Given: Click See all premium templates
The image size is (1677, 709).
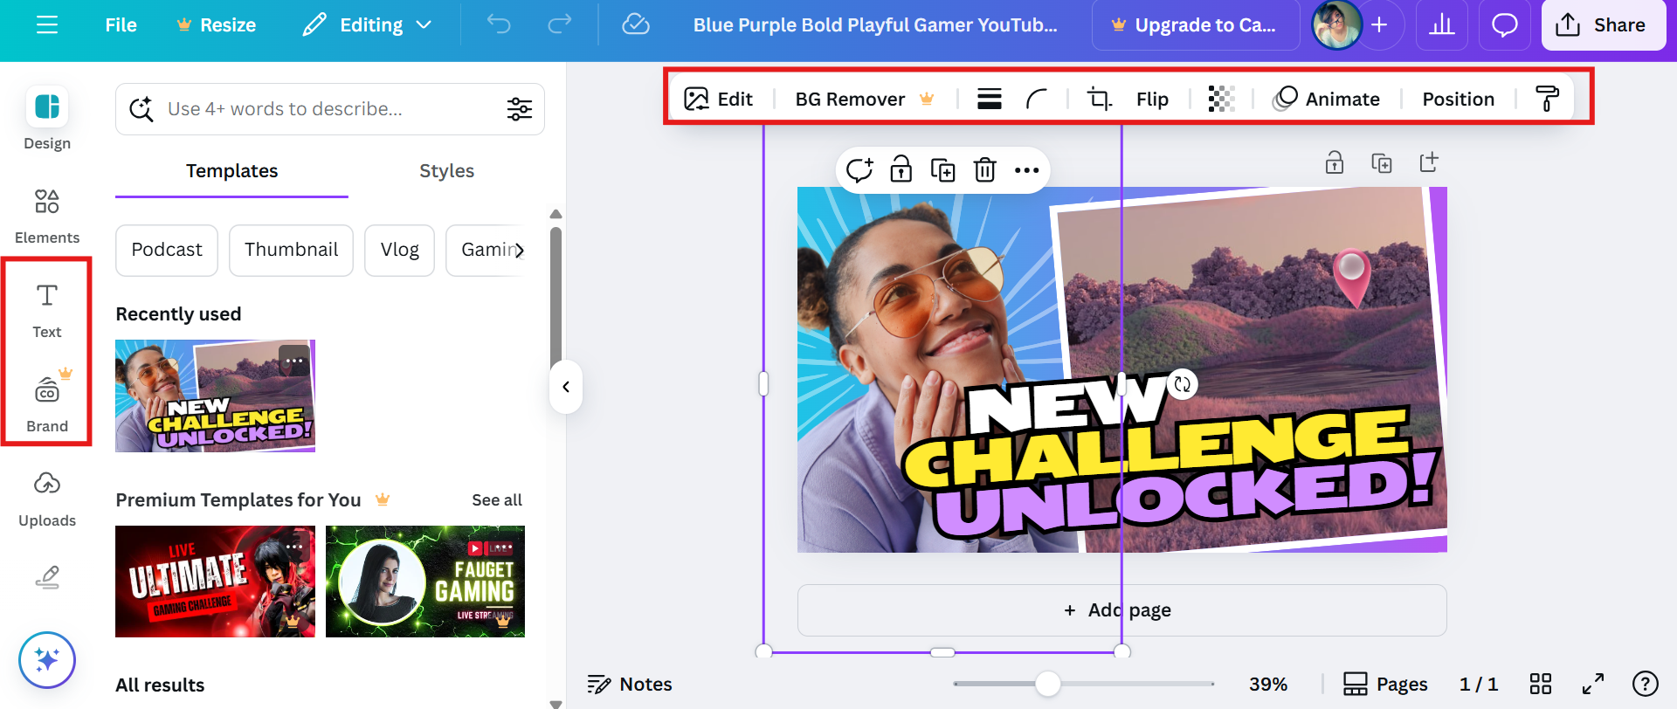Looking at the screenshot, I should [497, 500].
